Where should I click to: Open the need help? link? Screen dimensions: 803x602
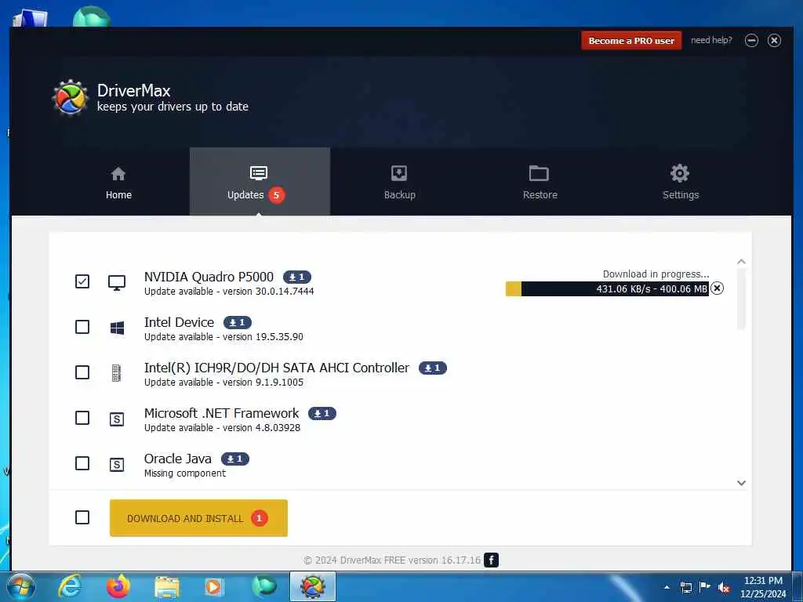(711, 40)
